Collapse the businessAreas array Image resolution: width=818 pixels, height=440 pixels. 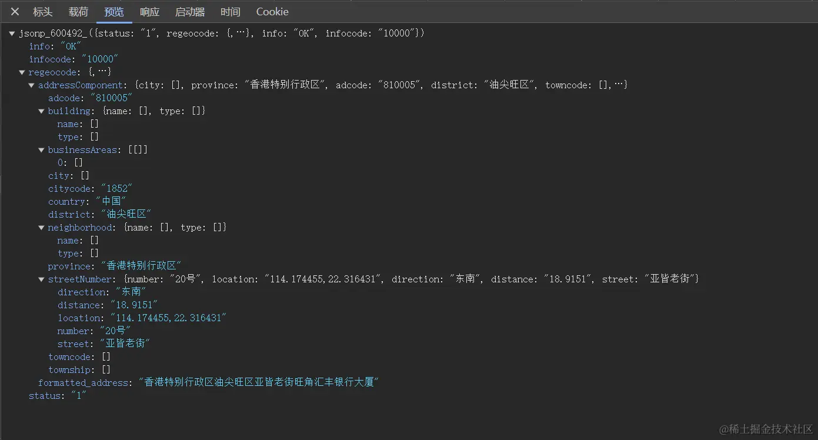[41, 150]
